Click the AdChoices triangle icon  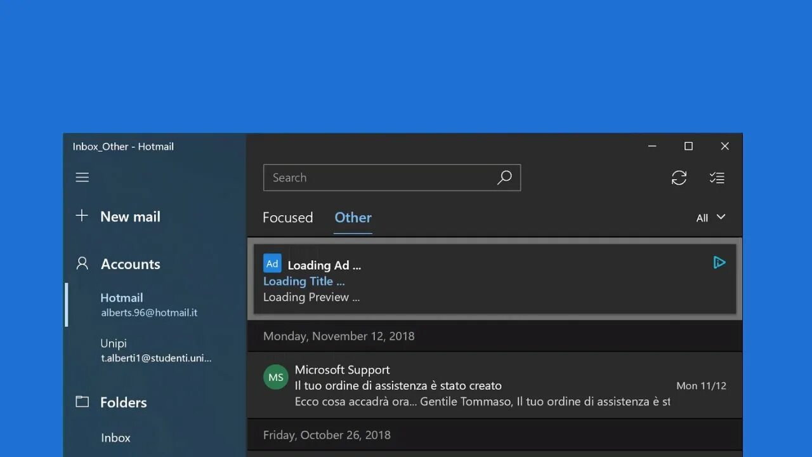click(x=719, y=262)
